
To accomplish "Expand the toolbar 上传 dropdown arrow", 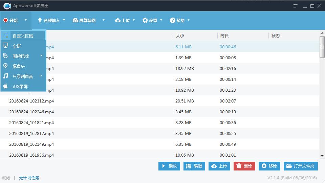I will pos(134,20).
